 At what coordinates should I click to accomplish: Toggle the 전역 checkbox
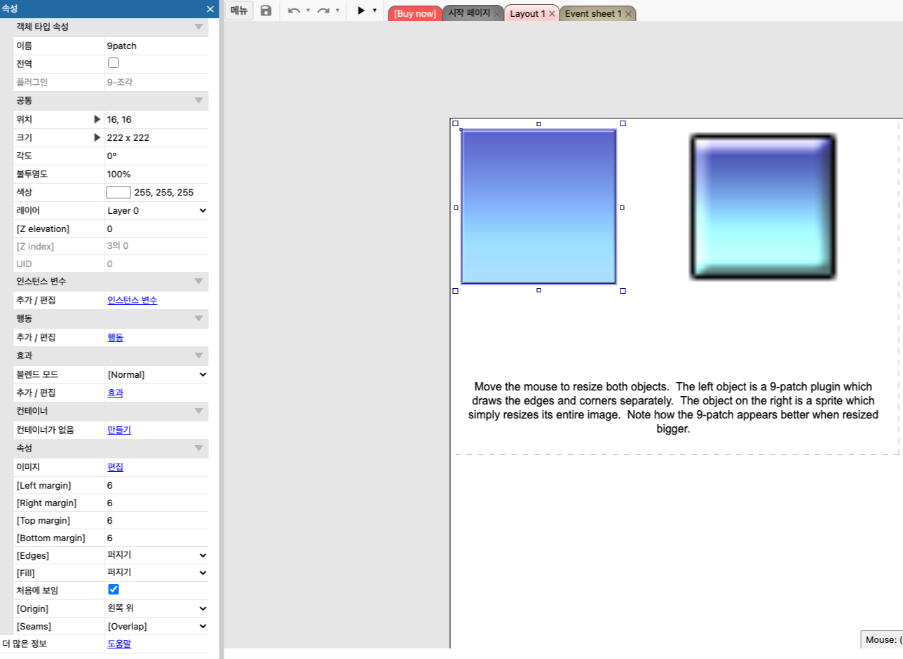click(114, 63)
